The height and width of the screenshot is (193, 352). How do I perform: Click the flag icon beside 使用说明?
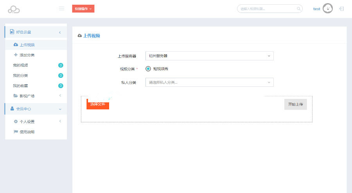tap(16, 132)
